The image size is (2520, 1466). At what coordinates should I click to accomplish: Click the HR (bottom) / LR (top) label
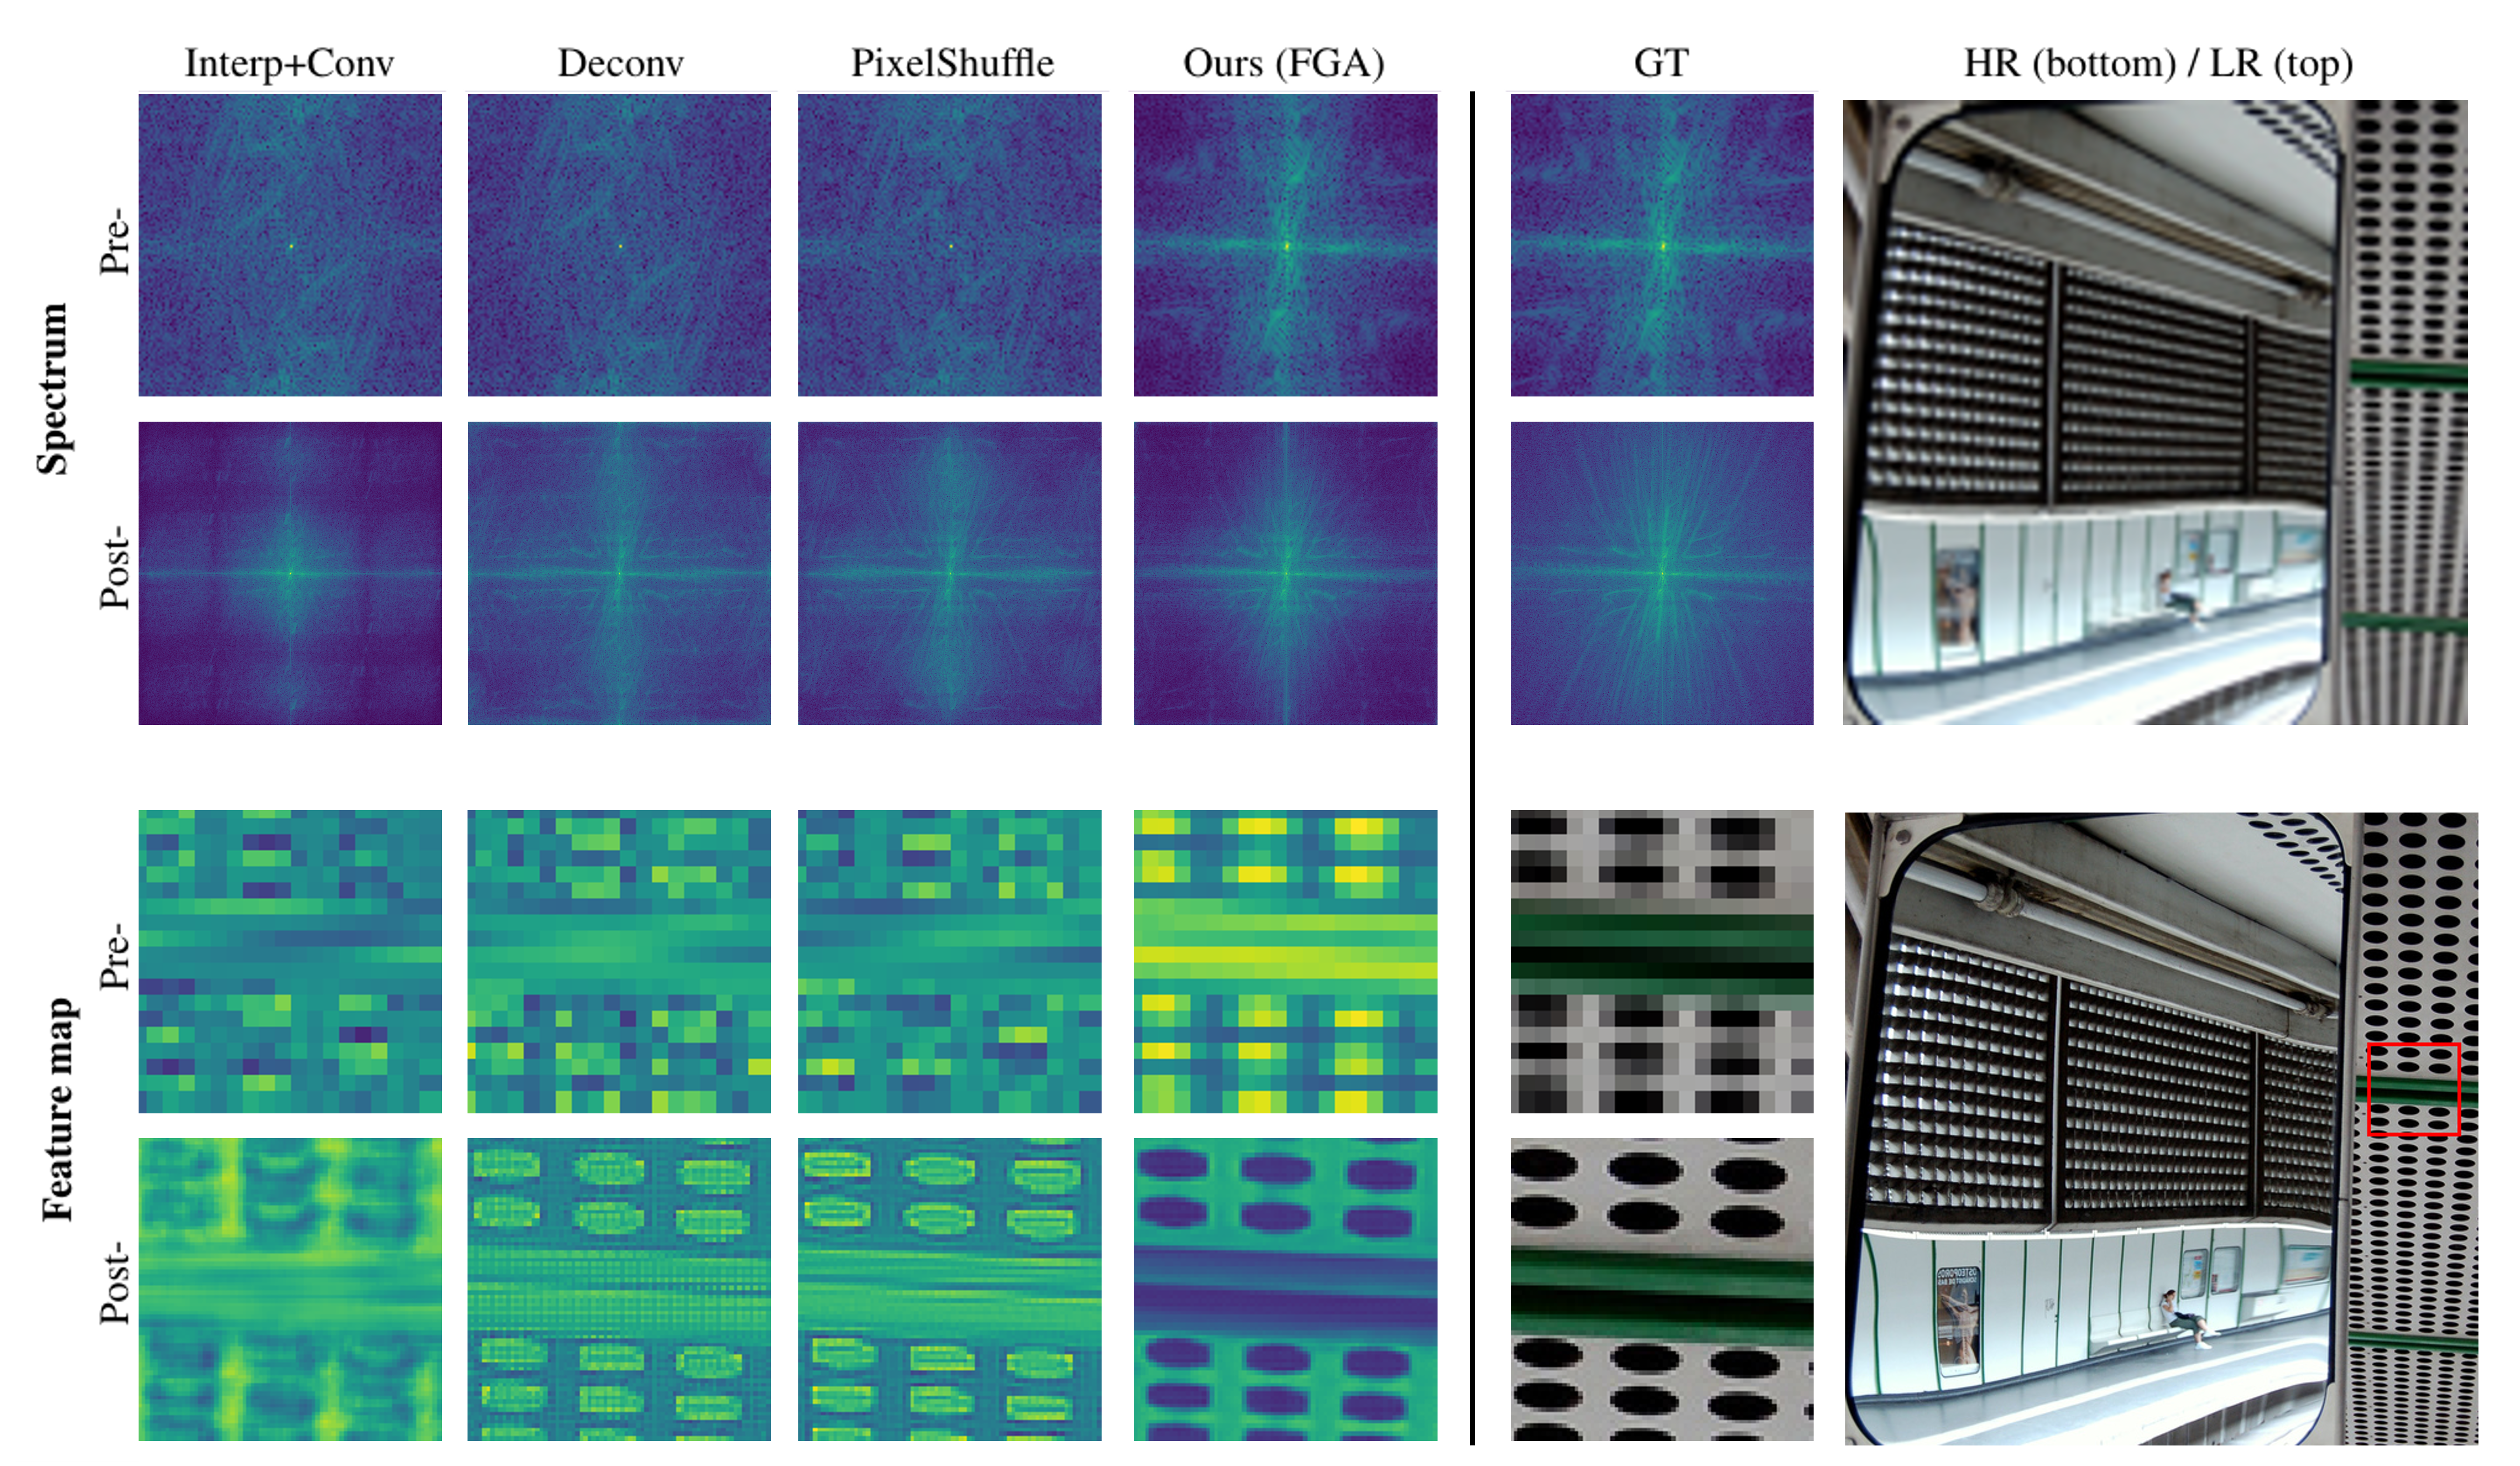point(2157,64)
